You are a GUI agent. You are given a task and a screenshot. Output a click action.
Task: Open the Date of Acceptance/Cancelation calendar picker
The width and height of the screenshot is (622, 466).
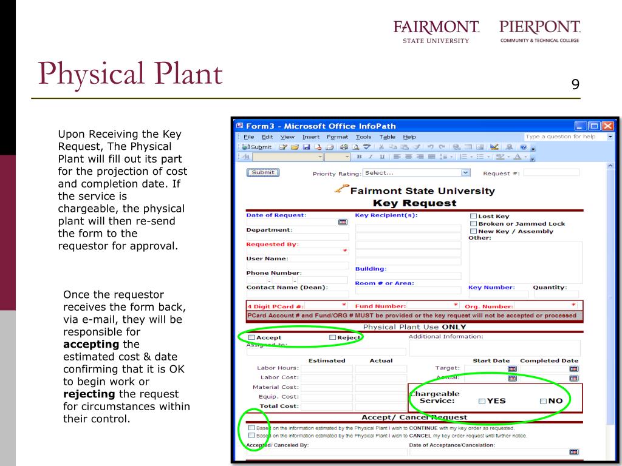(x=573, y=451)
